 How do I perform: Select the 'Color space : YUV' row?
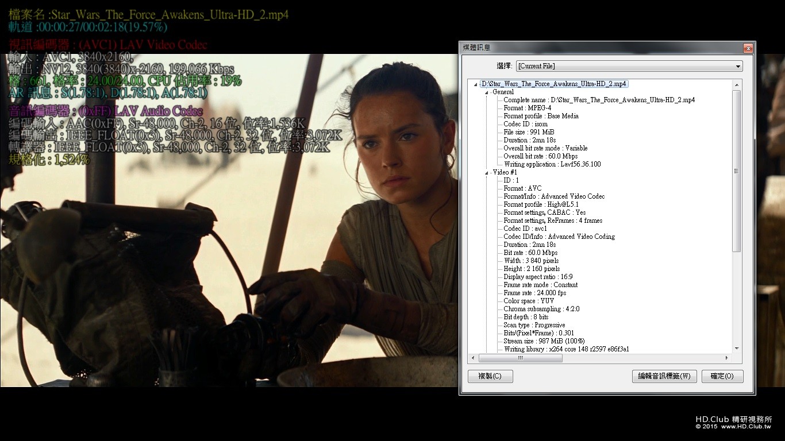[529, 301]
